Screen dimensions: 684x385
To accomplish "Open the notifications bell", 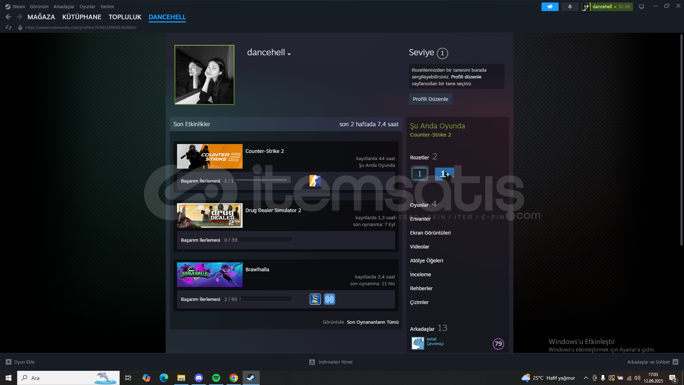I will (570, 6).
